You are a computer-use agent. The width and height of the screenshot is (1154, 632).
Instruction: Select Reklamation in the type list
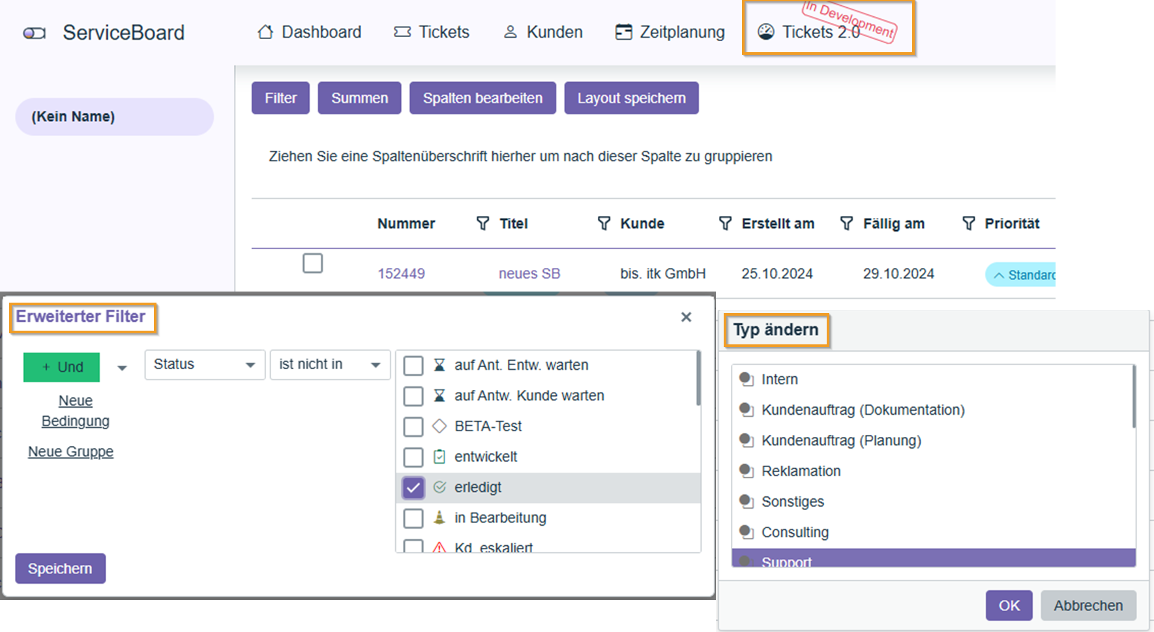pyautogui.click(x=801, y=471)
